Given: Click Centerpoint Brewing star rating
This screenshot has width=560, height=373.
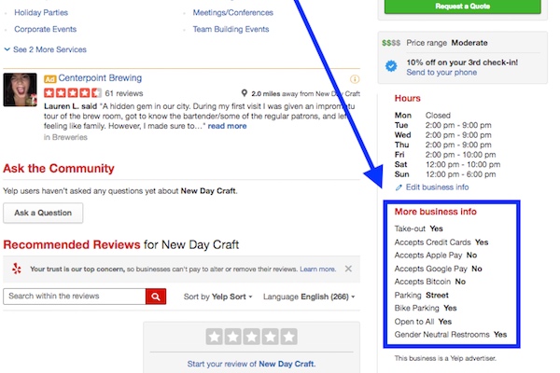Looking at the screenshot, I should pos(73,93).
